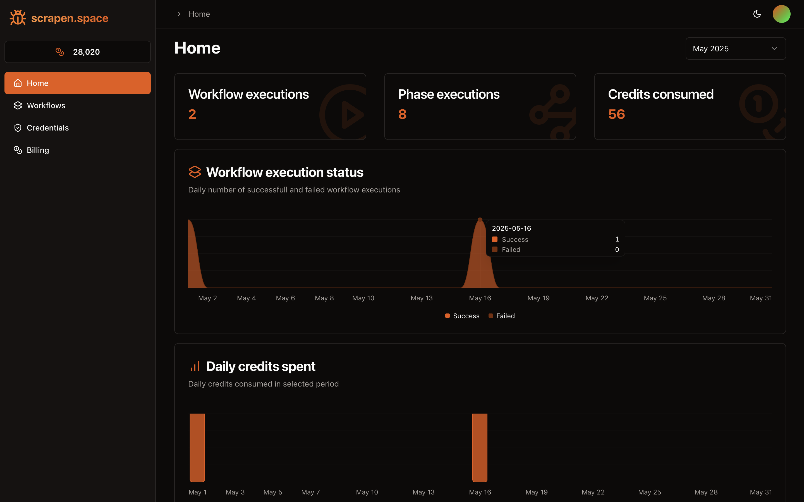Click the Billing coins icon in sidebar
The image size is (804, 502).
point(18,150)
